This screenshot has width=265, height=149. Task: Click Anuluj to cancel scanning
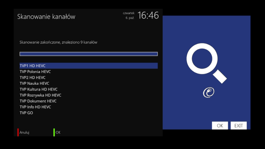coord(24,132)
